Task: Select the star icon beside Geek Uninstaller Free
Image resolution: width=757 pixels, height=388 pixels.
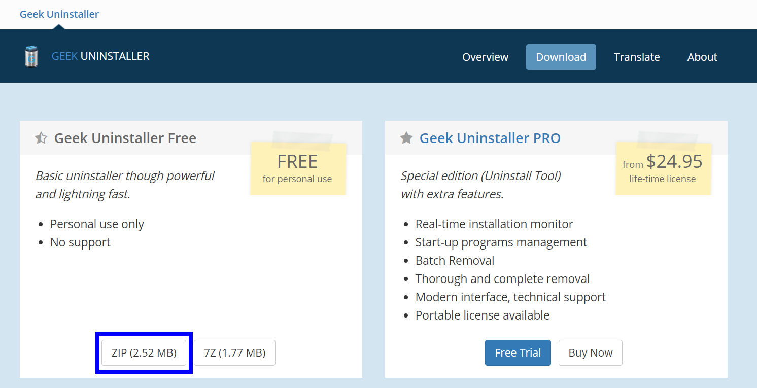Action: [41, 137]
